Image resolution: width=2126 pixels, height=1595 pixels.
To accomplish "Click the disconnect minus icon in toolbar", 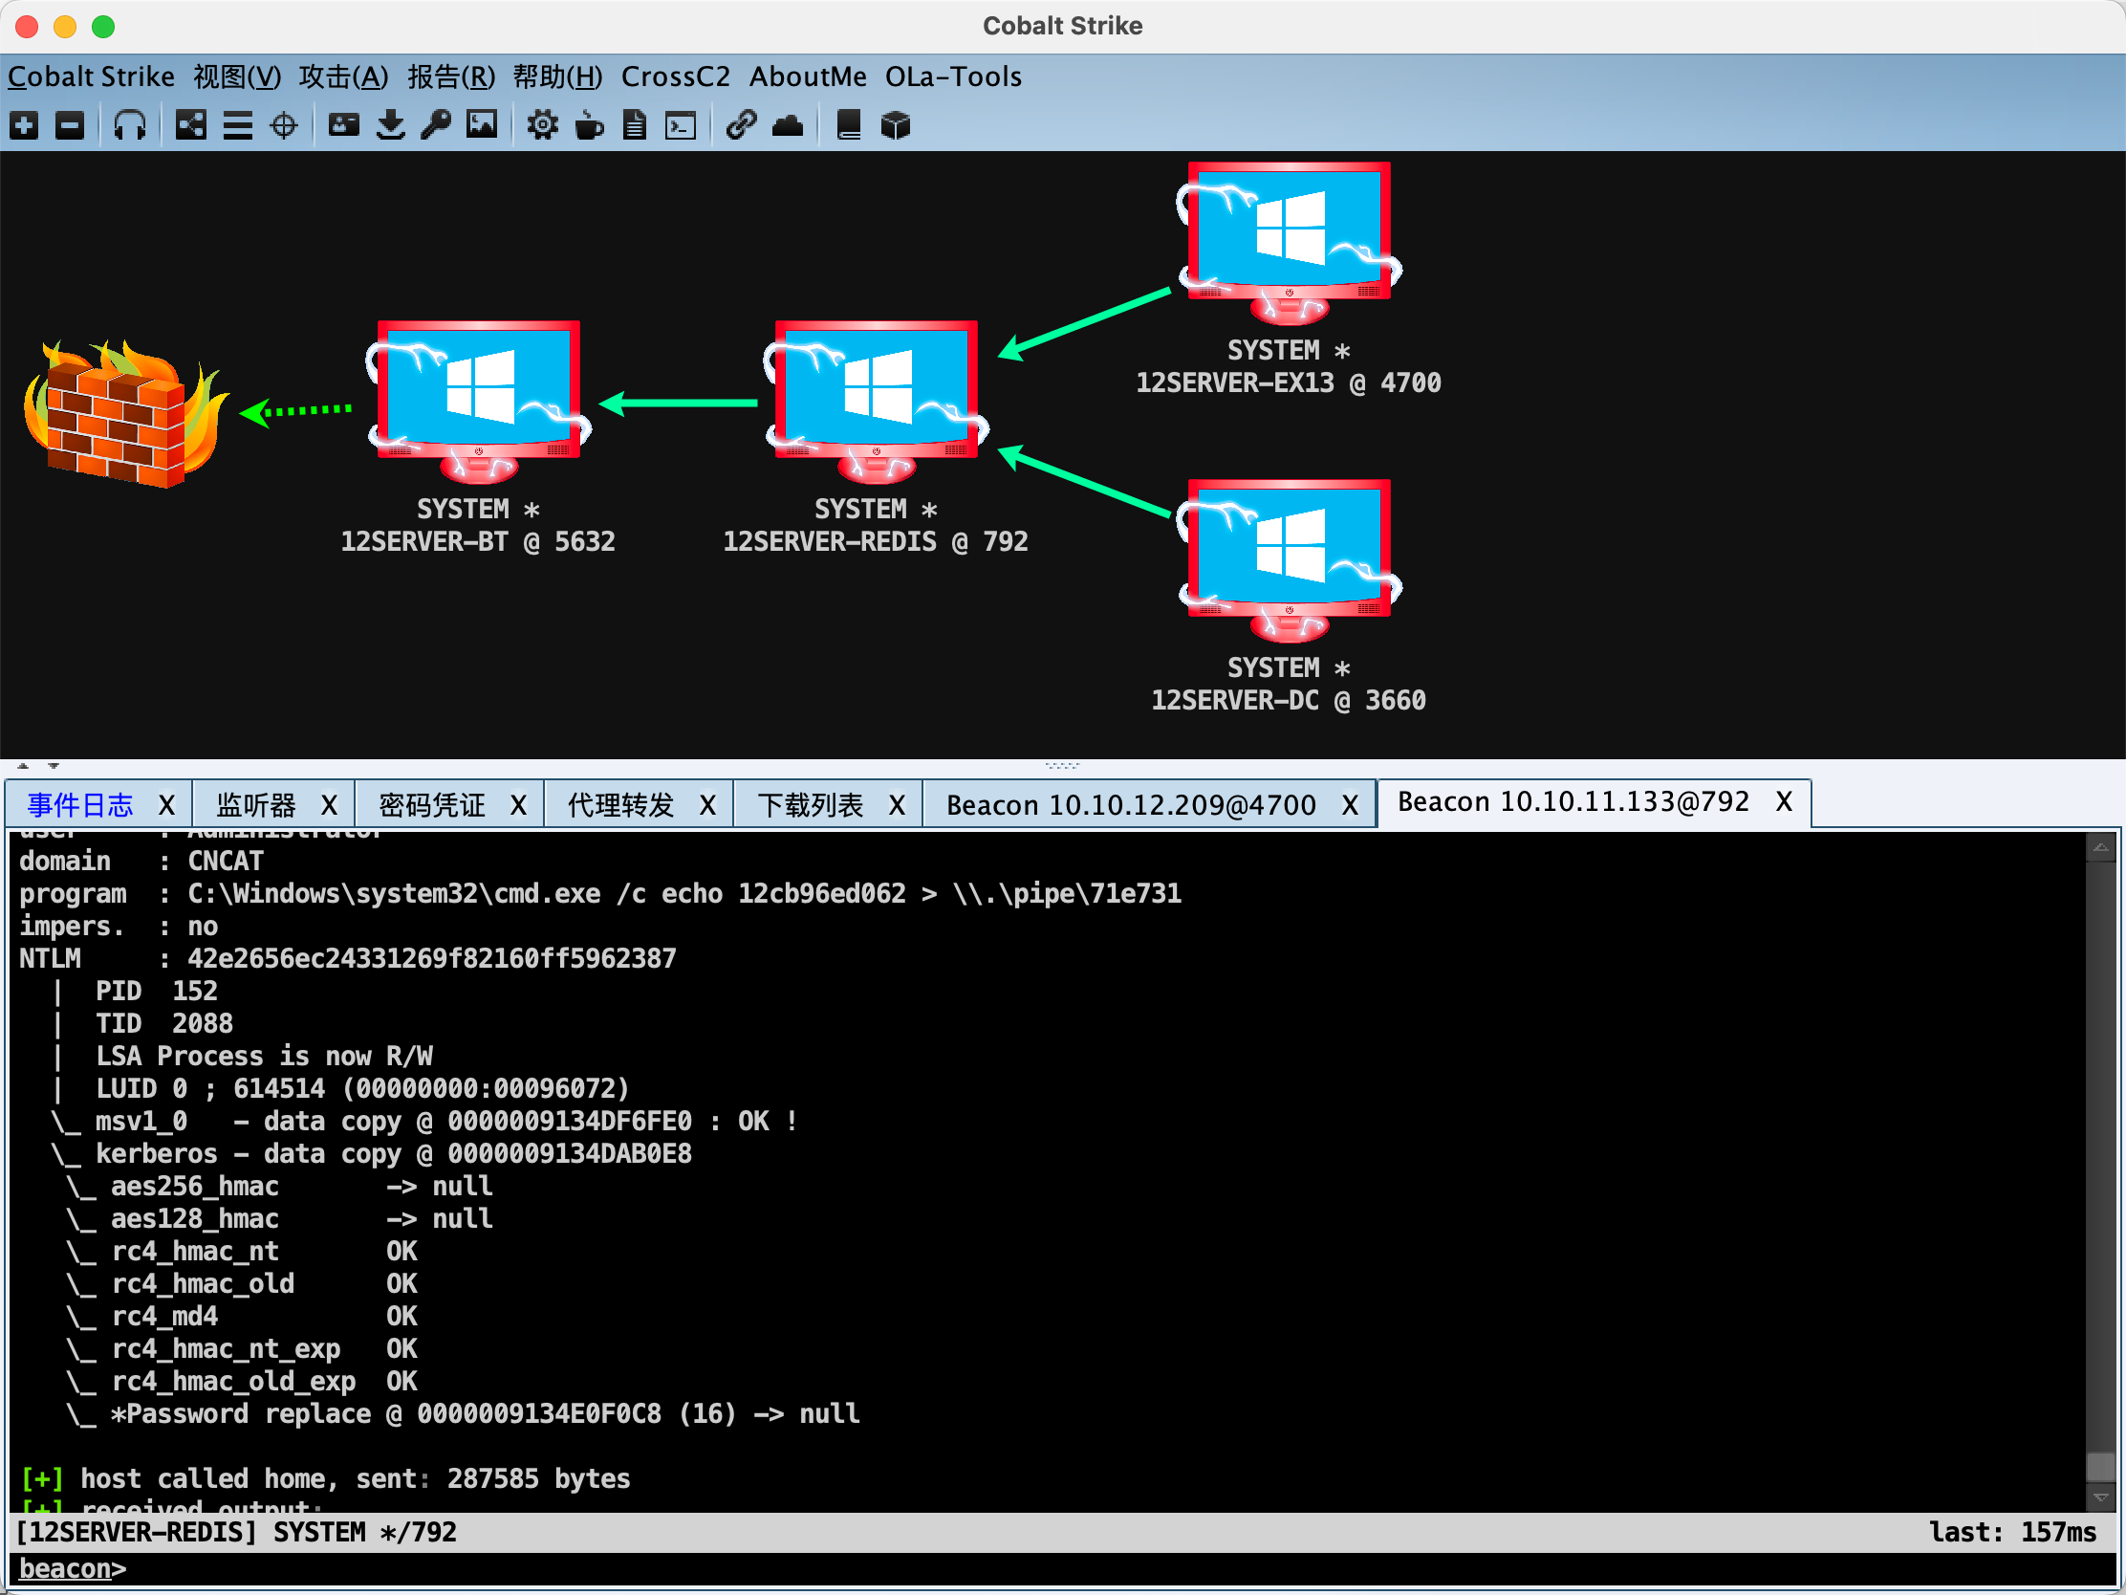I will 69,125.
